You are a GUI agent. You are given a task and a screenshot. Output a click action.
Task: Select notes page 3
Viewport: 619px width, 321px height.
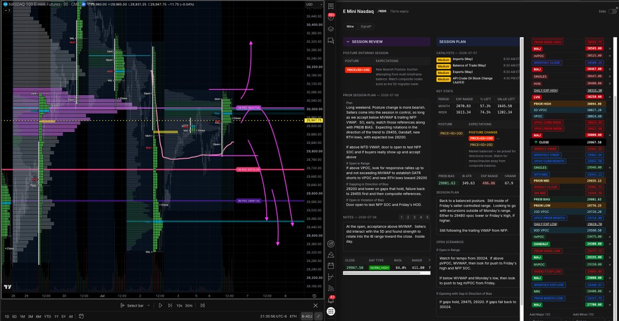pyautogui.click(x=414, y=217)
